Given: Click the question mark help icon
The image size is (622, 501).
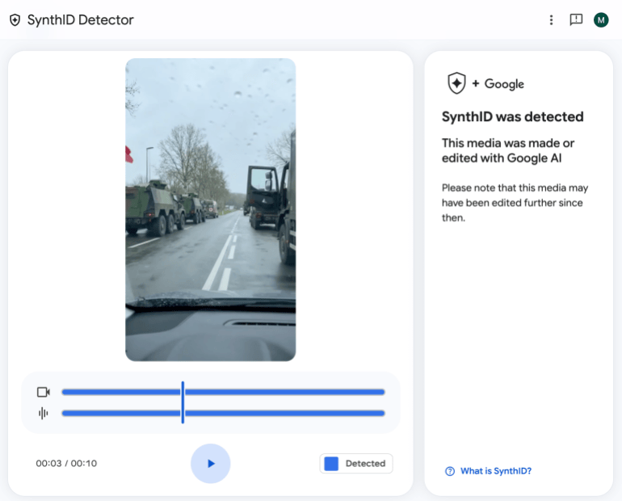Looking at the screenshot, I should tap(450, 471).
